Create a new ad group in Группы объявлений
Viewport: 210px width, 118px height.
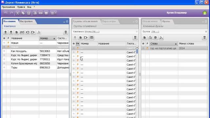(x=80, y=38)
